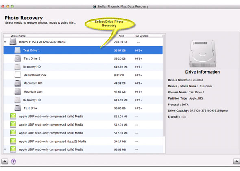Click the Protocol SATA text

(178, 104)
